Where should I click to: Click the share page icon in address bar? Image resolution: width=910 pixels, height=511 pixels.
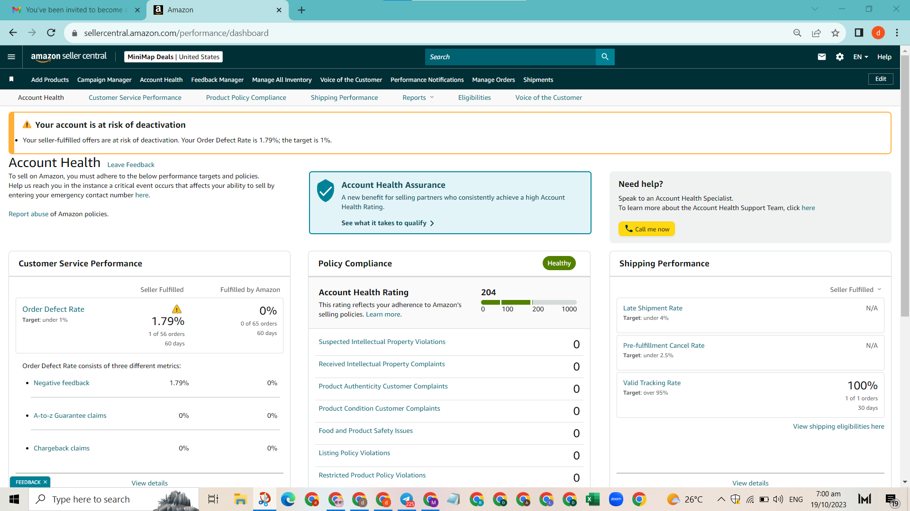(x=816, y=33)
